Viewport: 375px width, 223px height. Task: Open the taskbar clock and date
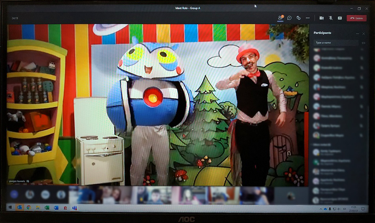click(354, 209)
